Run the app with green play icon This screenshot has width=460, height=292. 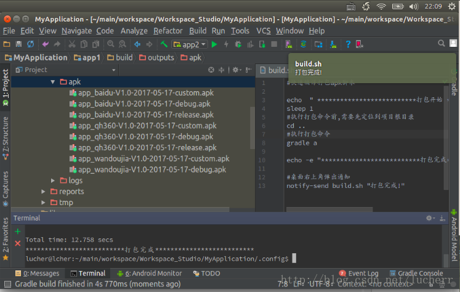(x=214, y=44)
